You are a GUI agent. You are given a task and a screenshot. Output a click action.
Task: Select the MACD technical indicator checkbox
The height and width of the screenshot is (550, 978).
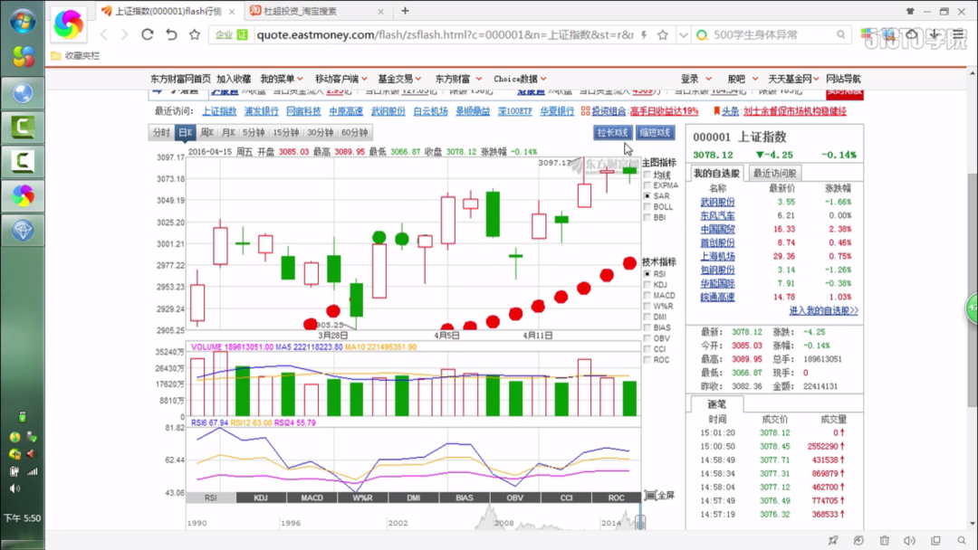(647, 295)
